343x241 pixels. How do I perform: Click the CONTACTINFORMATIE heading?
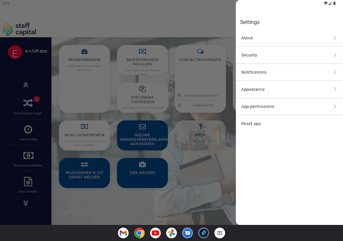coord(200,60)
